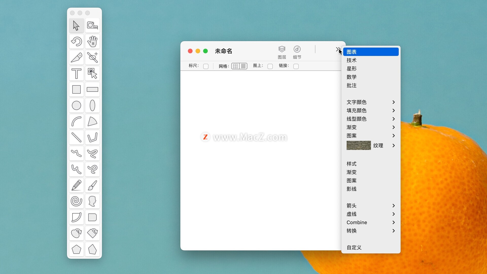The image size is (487, 274).
Task: Choose 自定义 from the menu
Action: click(371, 247)
